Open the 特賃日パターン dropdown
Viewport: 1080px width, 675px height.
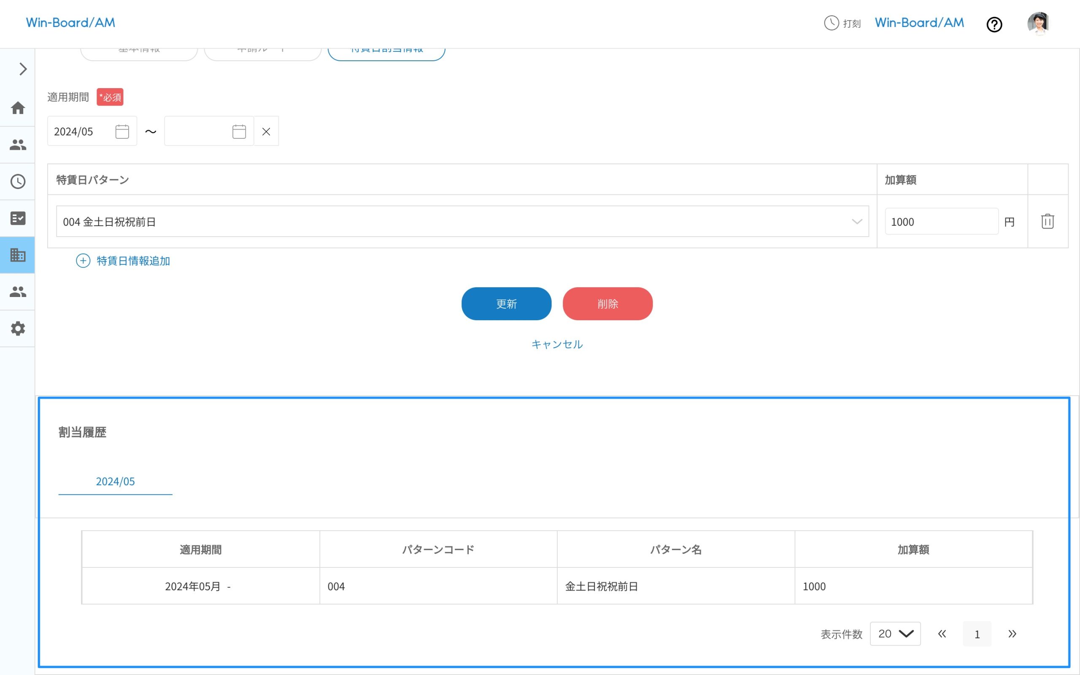(857, 221)
